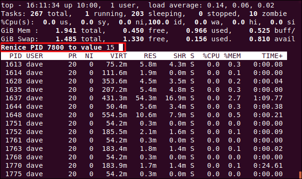Click VIRT value 353.6m
This screenshot has height=179, width=302.
(x=115, y=81)
